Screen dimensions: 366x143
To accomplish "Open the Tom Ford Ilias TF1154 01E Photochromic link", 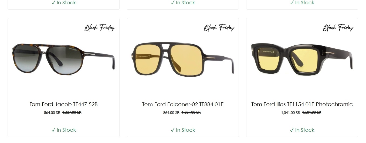I will tap(302, 104).
